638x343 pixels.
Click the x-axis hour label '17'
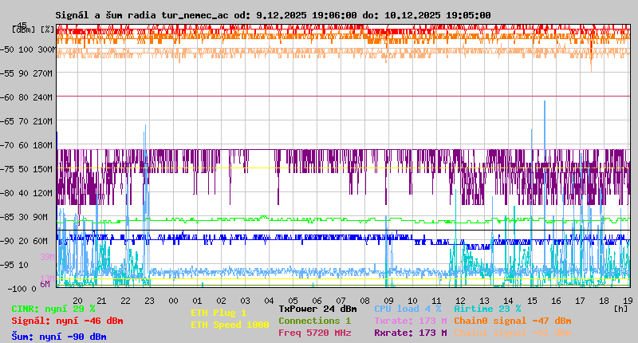pos(581,301)
